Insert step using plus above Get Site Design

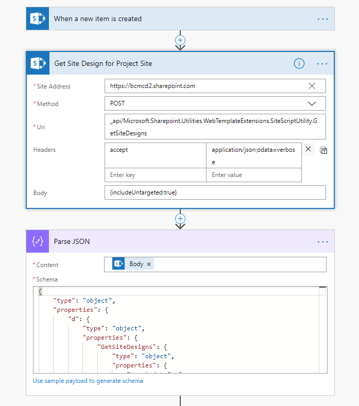(180, 40)
